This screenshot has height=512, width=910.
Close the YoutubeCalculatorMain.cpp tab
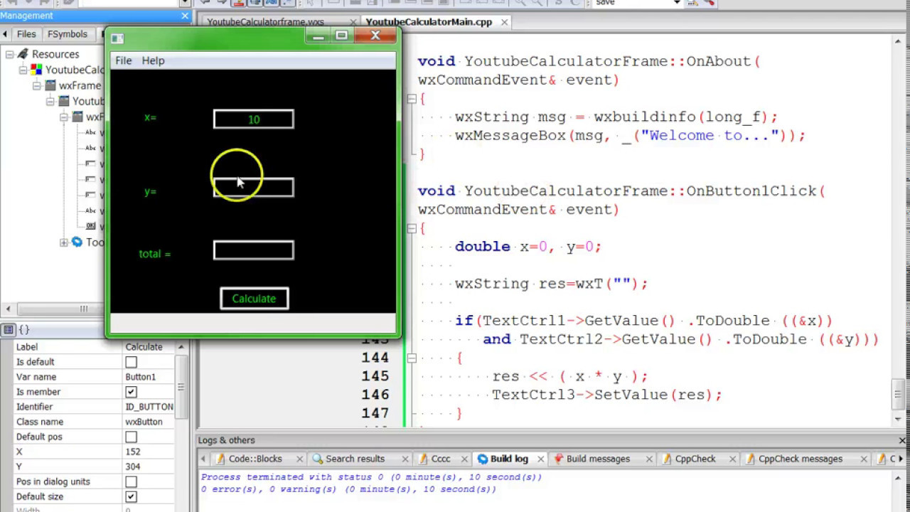[x=504, y=22]
